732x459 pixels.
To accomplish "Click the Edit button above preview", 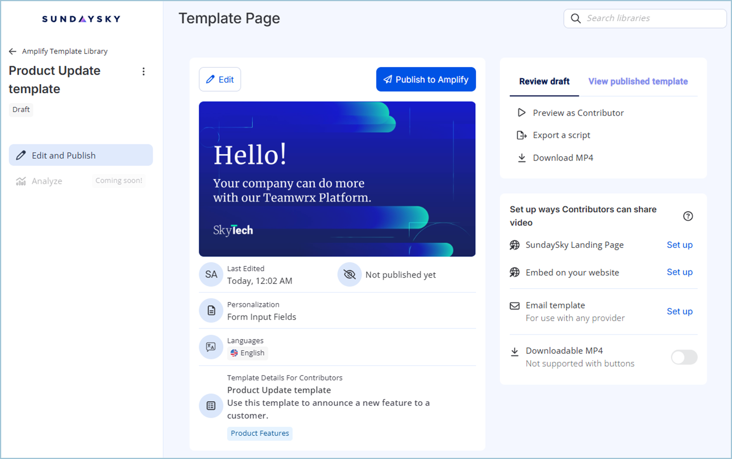I will pyautogui.click(x=220, y=79).
